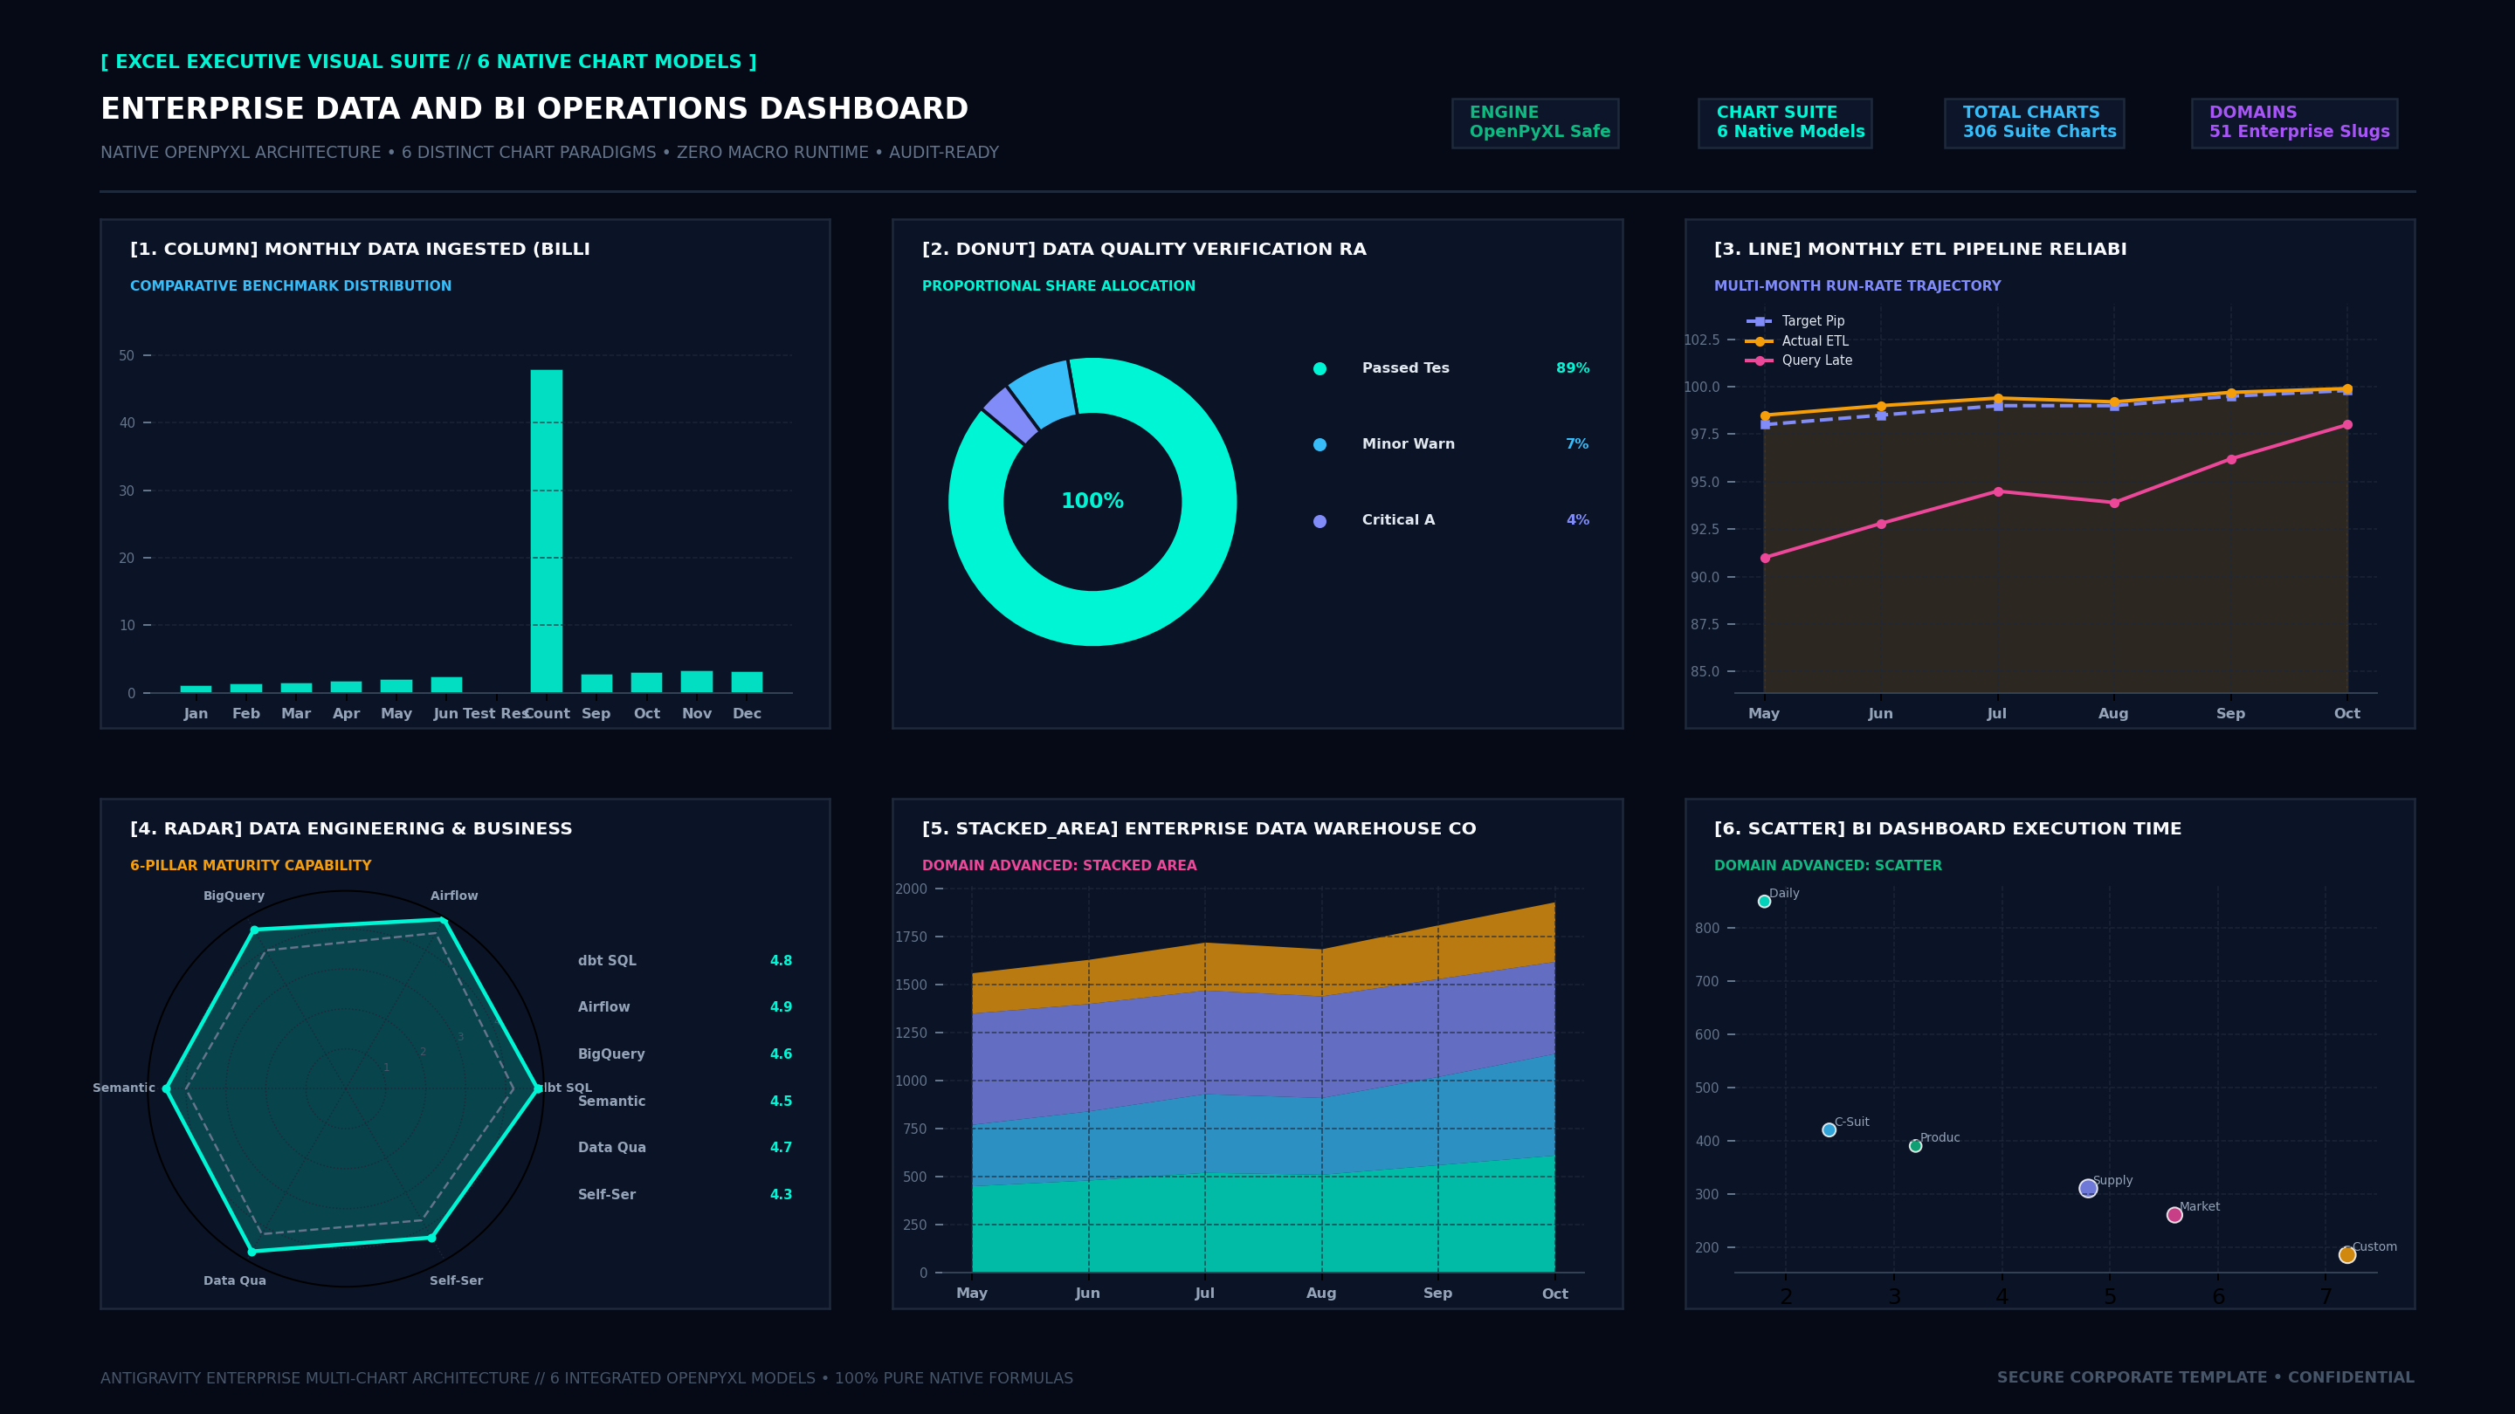Click the BigQuery vertex on radar chart
This screenshot has width=2515, height=1414.
254,930
